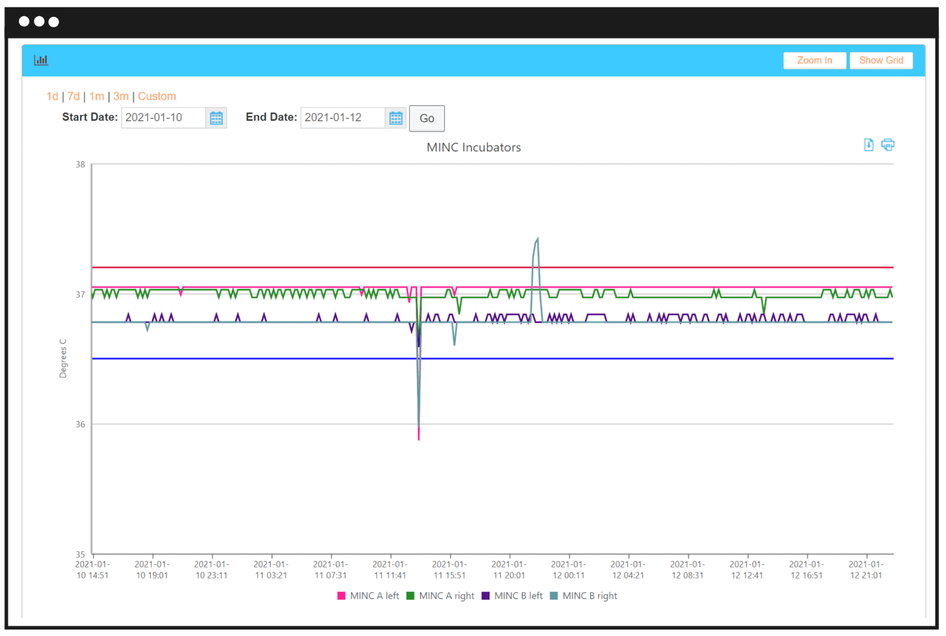946x636 pixels.
Task: Click the MINC Incubators chart title
Action: (474, 147)
